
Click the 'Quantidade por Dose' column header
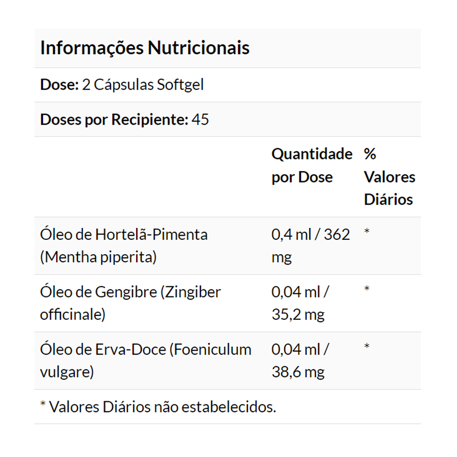click(312, 165)
